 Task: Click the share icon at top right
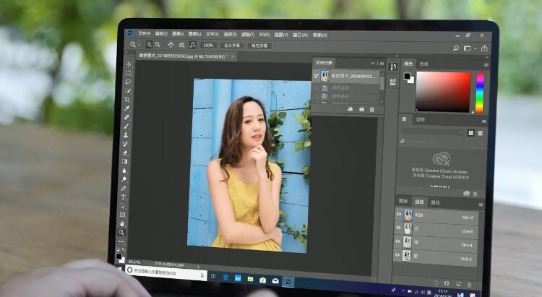click(484, 48)
